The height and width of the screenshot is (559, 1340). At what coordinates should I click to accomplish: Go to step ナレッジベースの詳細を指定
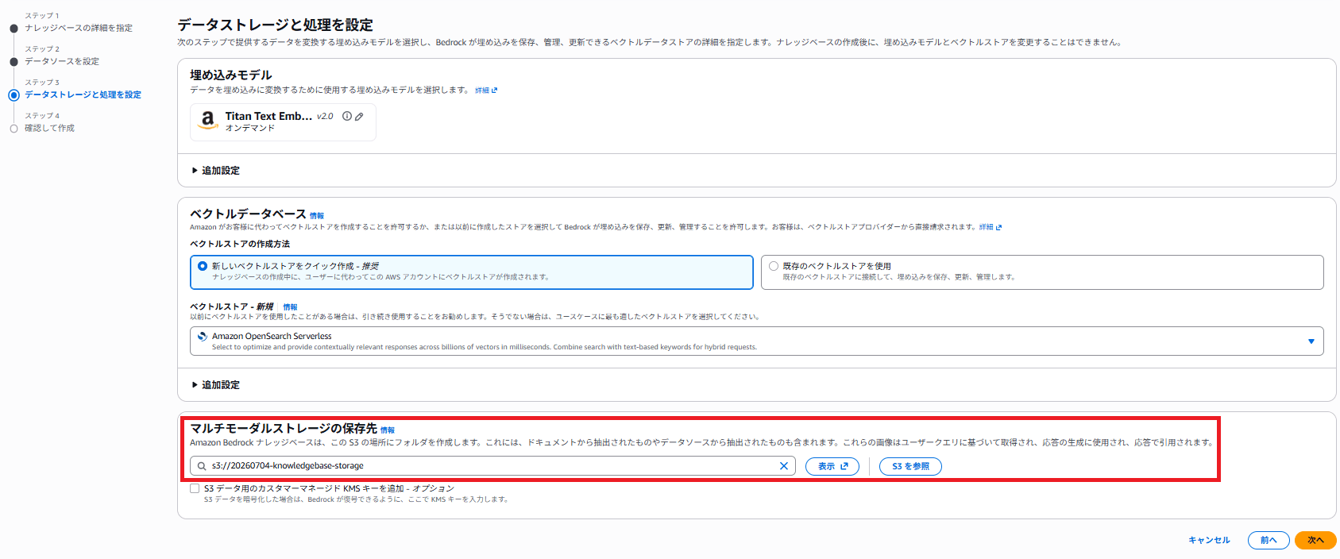click(79, 28)
